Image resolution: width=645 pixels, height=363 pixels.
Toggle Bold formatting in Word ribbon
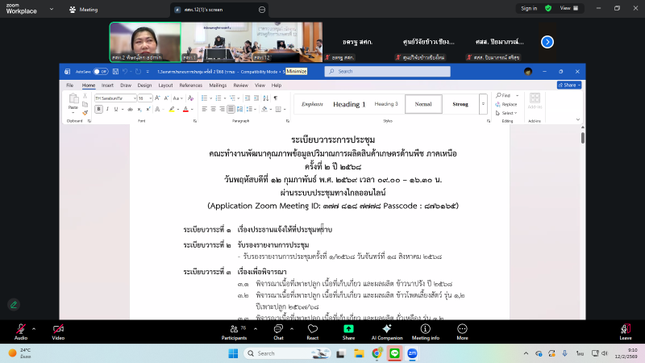[98, 109]
